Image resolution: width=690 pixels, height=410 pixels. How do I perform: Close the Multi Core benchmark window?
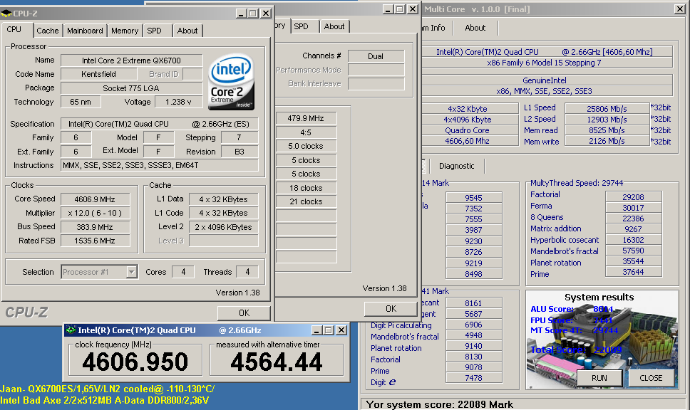pyautogui.click(x=679, y=9)
